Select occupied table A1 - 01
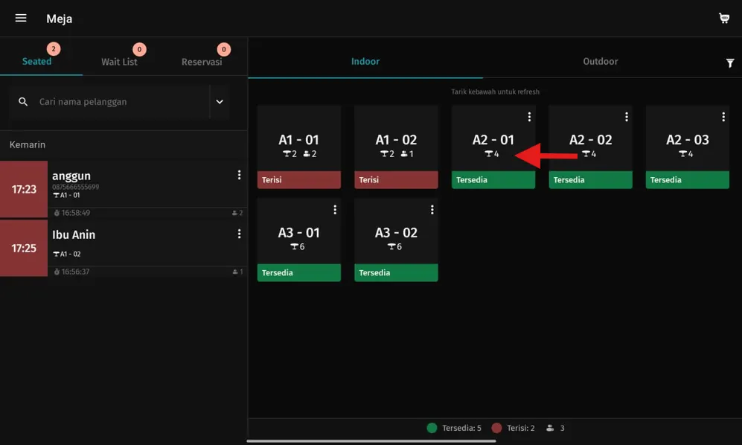 click(x=298, y=147)
